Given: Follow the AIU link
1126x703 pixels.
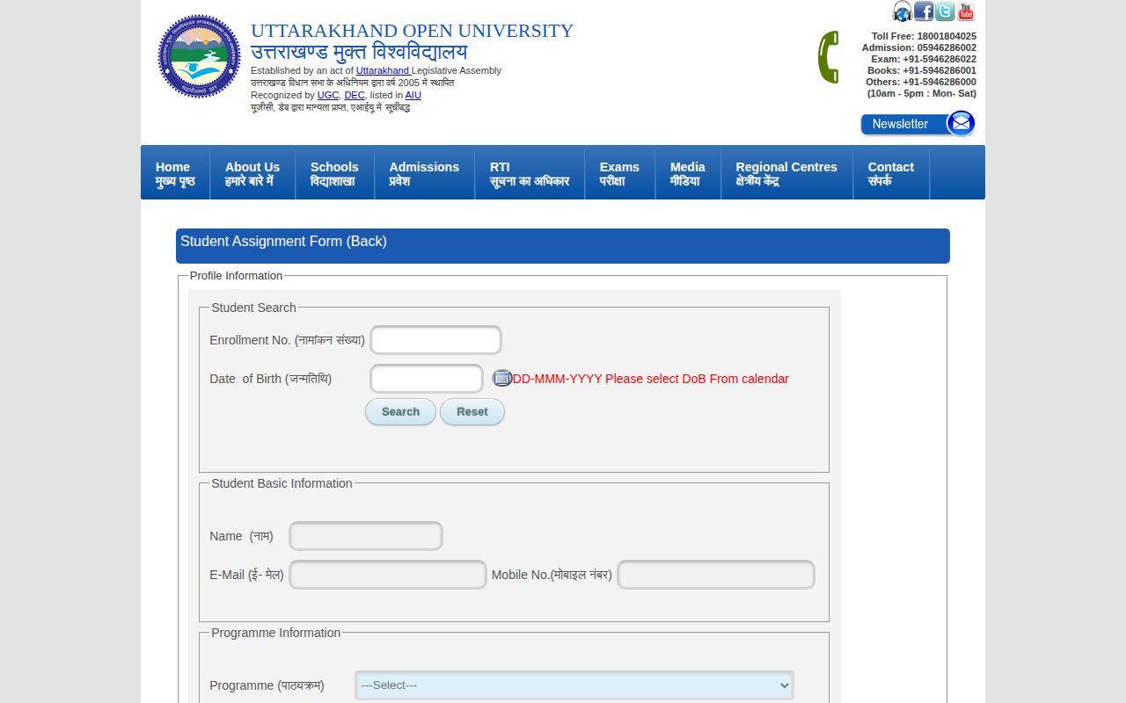Looking at the screenshot, I should coord(413,95).
